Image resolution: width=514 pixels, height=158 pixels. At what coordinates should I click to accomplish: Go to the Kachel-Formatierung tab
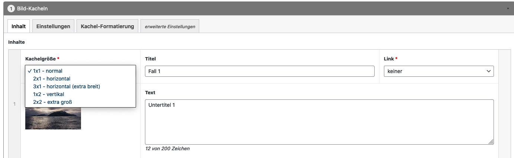tap(107, 26)
